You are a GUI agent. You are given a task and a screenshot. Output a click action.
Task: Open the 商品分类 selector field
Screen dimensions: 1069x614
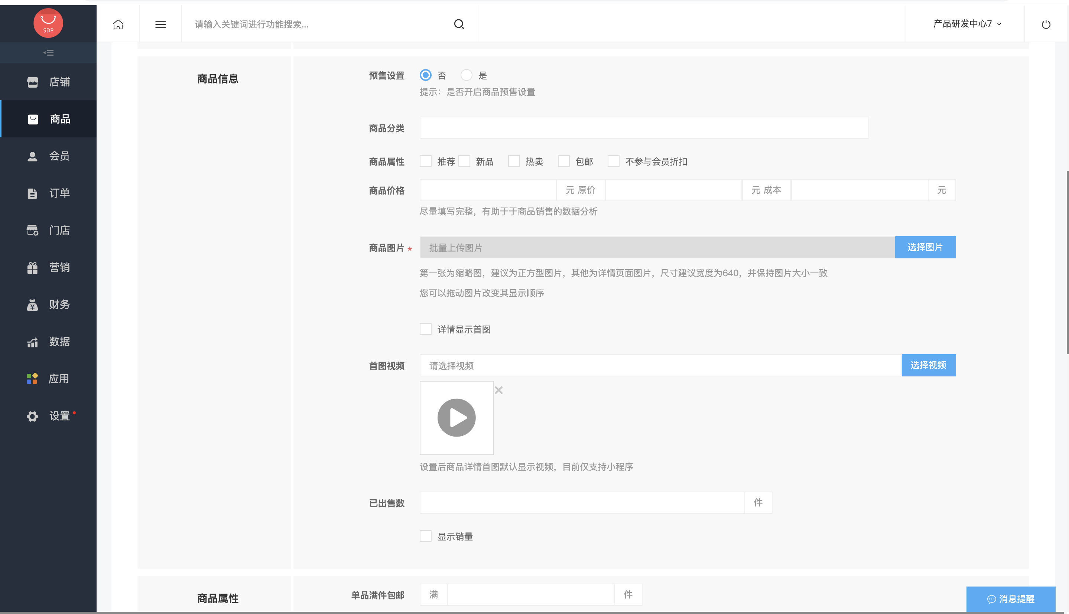(x=644, y=128)
